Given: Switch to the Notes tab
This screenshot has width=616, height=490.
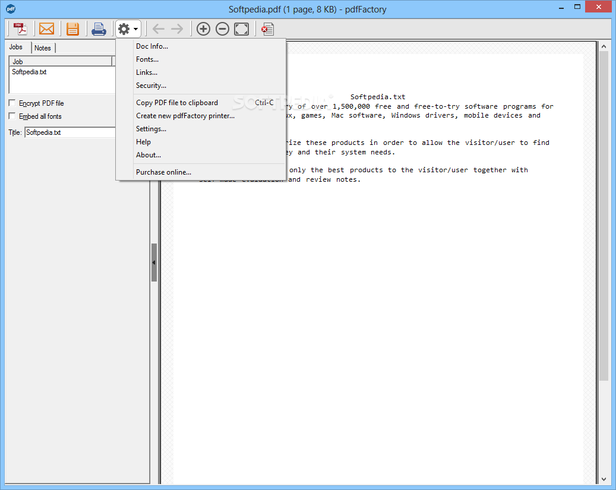Looking at the screenshot, I should point(42,48).
